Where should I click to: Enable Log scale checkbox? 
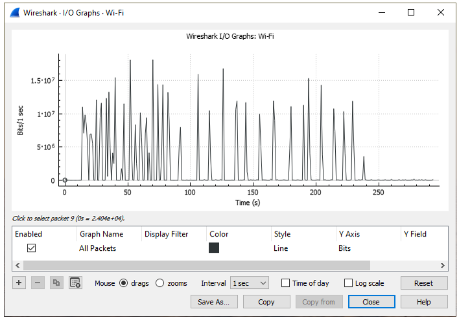pyautogui.click(x=348, y=283)
